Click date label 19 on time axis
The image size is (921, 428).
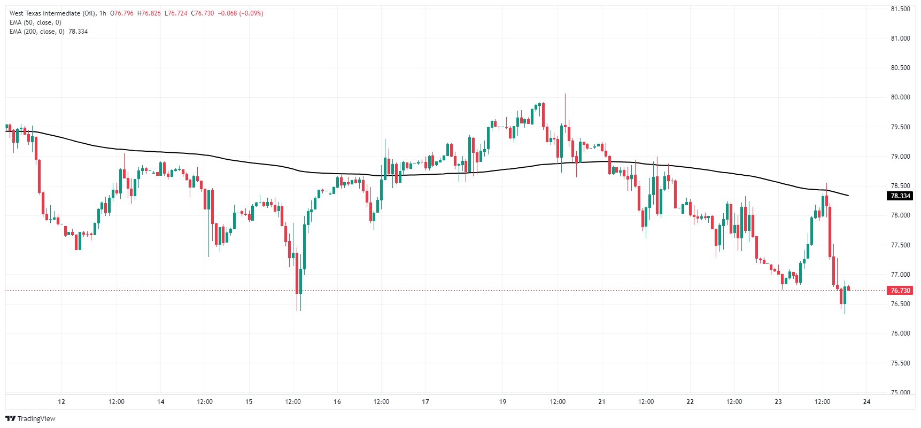click(502, 402)
